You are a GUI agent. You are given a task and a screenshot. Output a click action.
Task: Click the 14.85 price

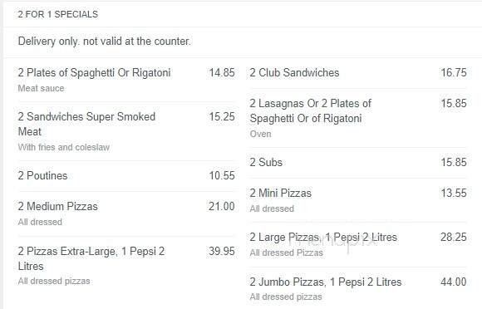[x=222, y=73]
